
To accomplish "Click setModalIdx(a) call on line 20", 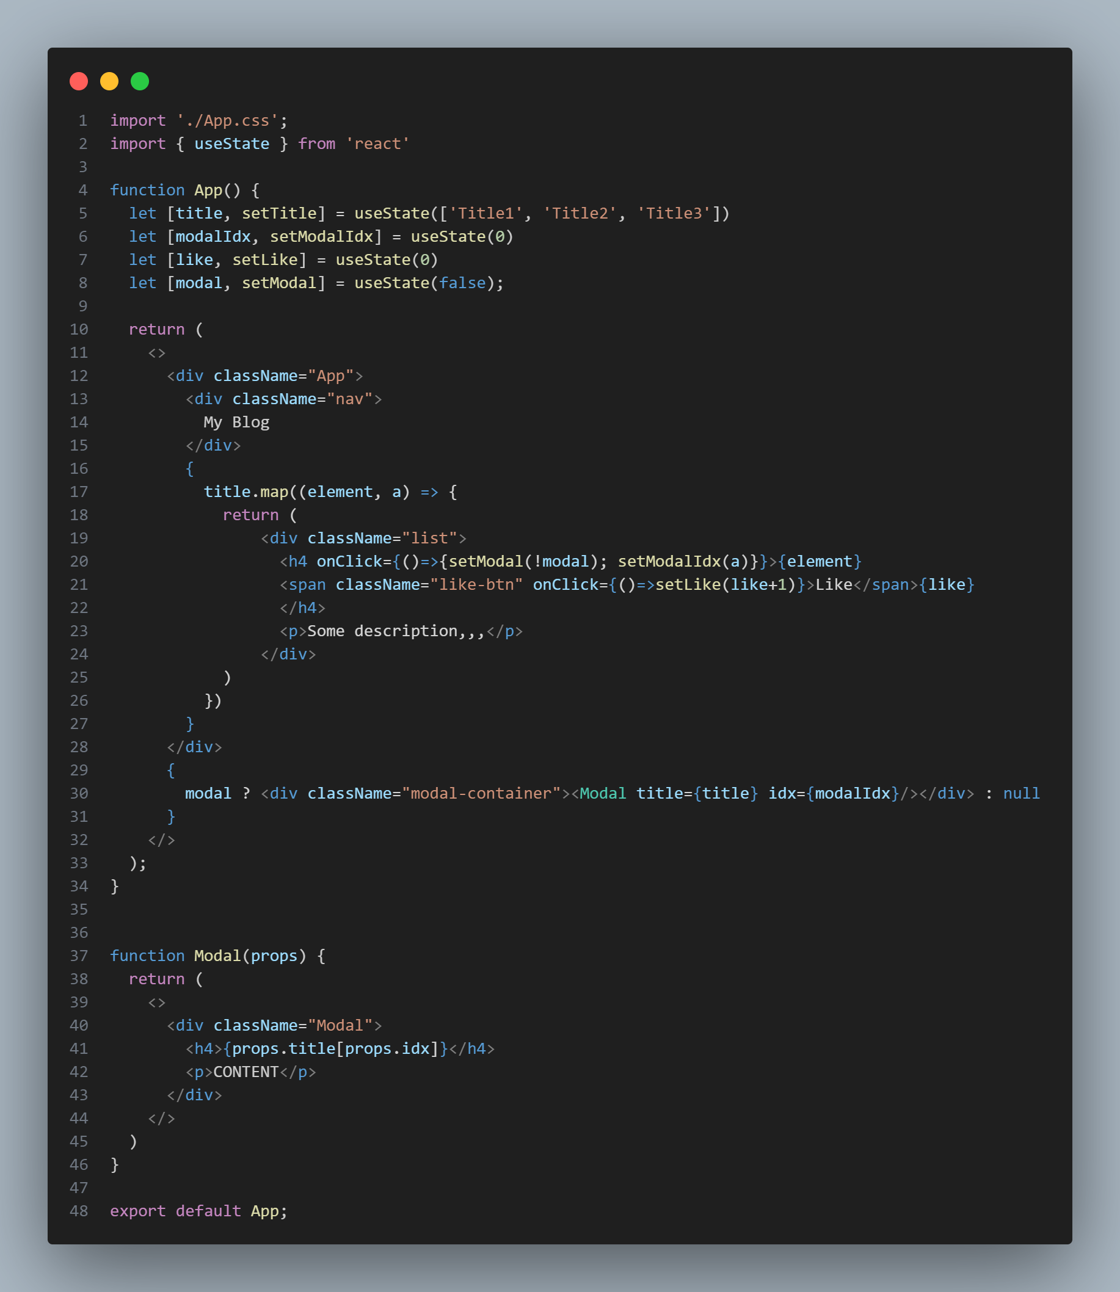I will pyautogui.click(x=683, y=561).
